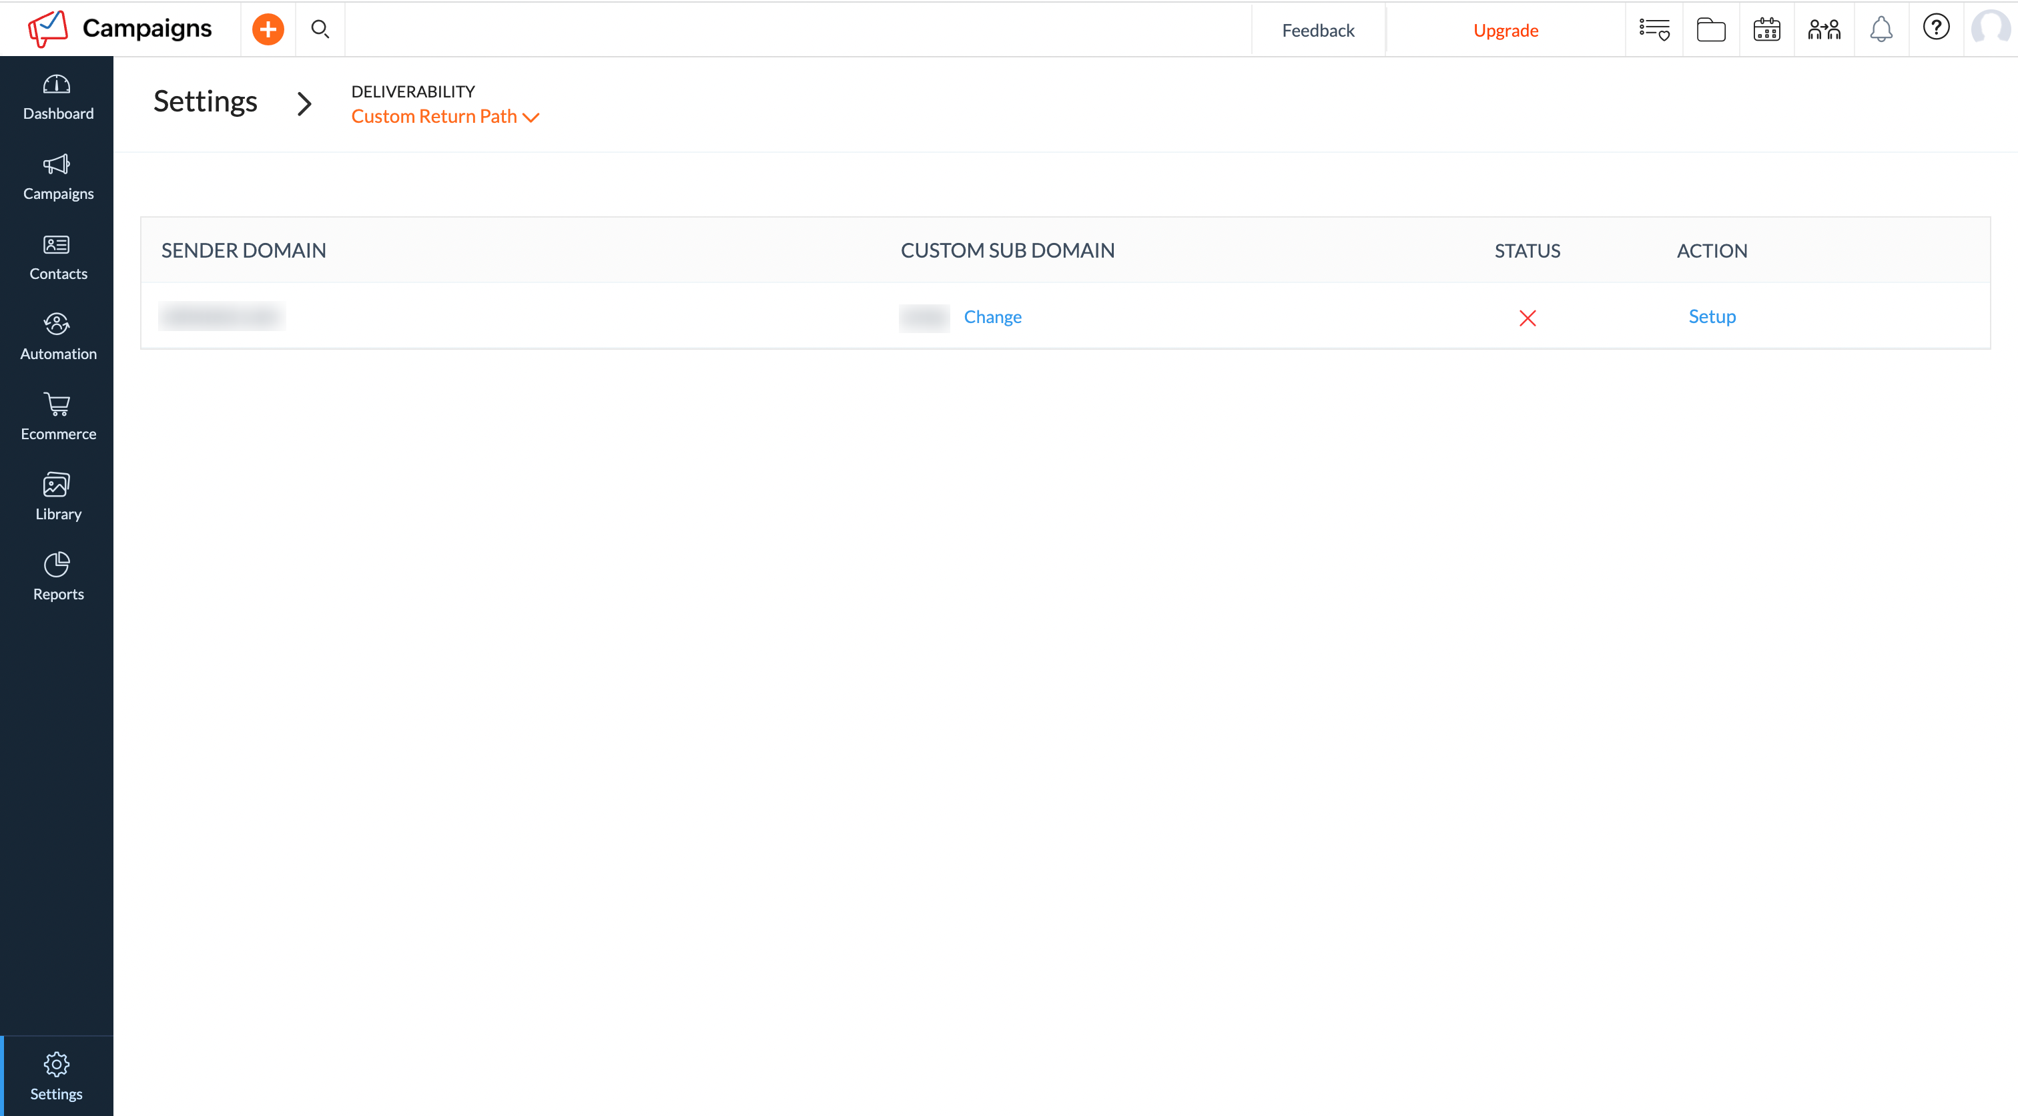Open the search magnifier icon

[x=320, y=29]
